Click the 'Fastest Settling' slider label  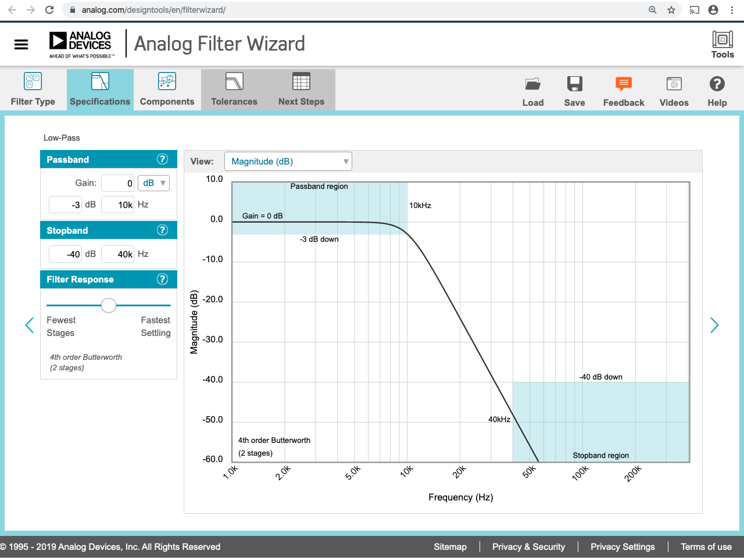(x=156, y=327)
